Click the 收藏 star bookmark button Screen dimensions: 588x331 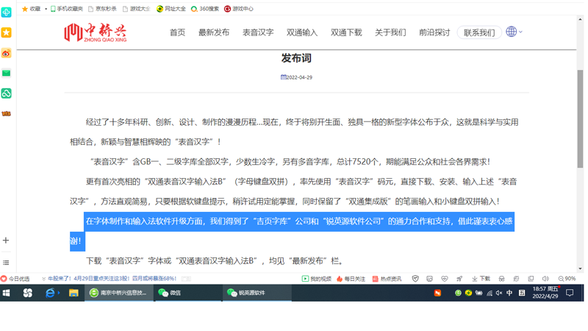tap(31, 9)
